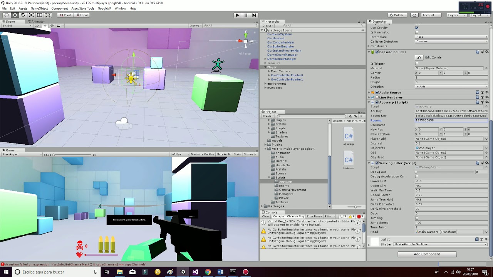Toggle warning messages filter in console
The width and height of the screenshot is (493, 277).
[351, 217]
